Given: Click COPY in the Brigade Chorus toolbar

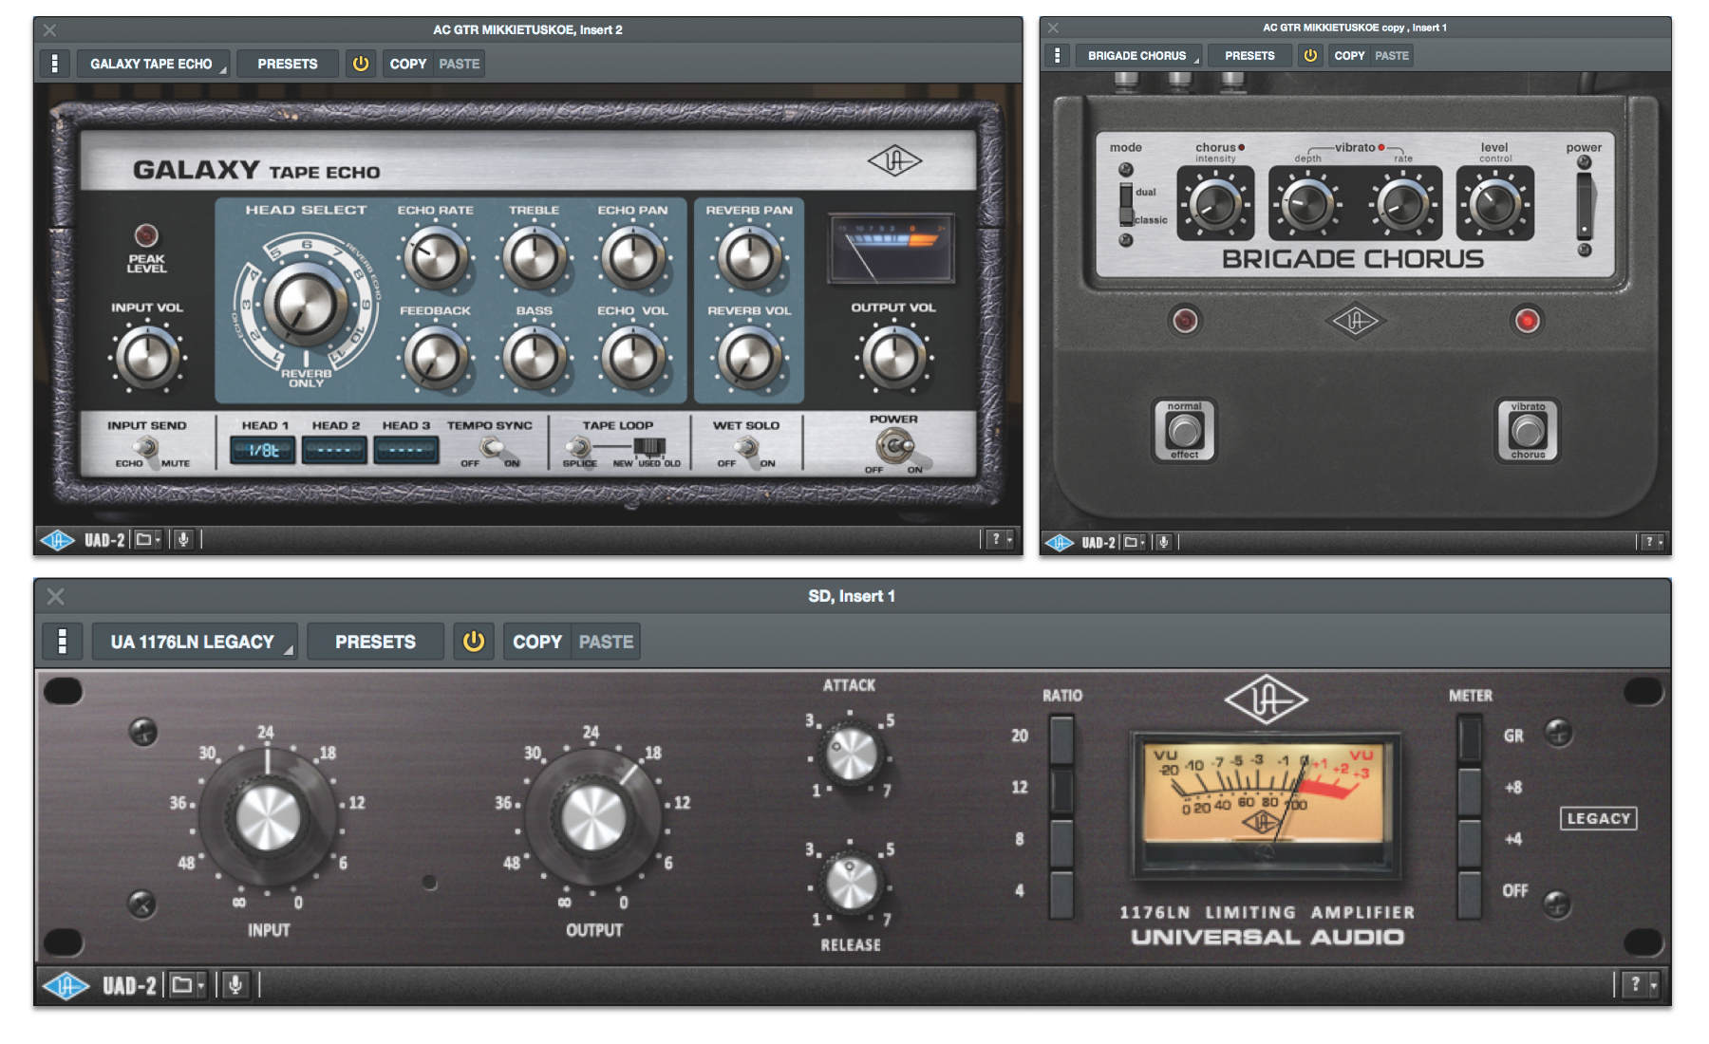Looking at the screenshot, I should [x=1349, y=55].
